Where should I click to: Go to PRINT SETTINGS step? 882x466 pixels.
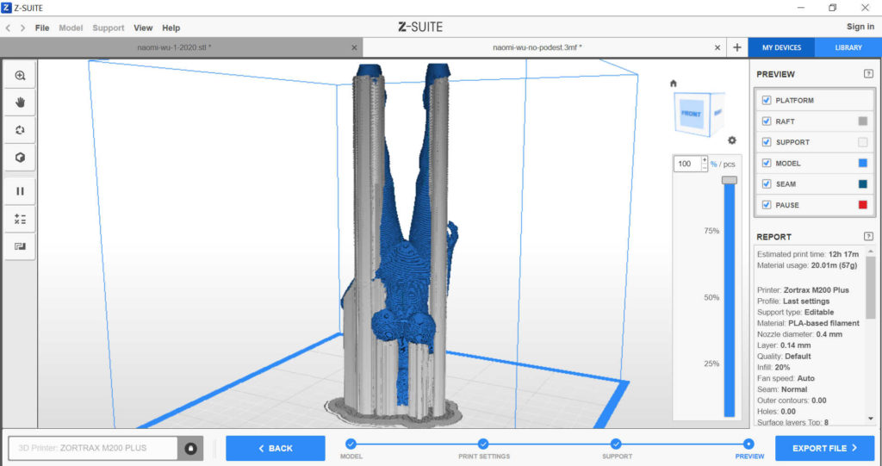[x=483, y=444]
